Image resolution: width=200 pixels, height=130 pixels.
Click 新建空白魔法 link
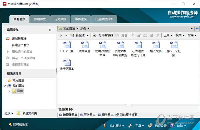[21, 45]
